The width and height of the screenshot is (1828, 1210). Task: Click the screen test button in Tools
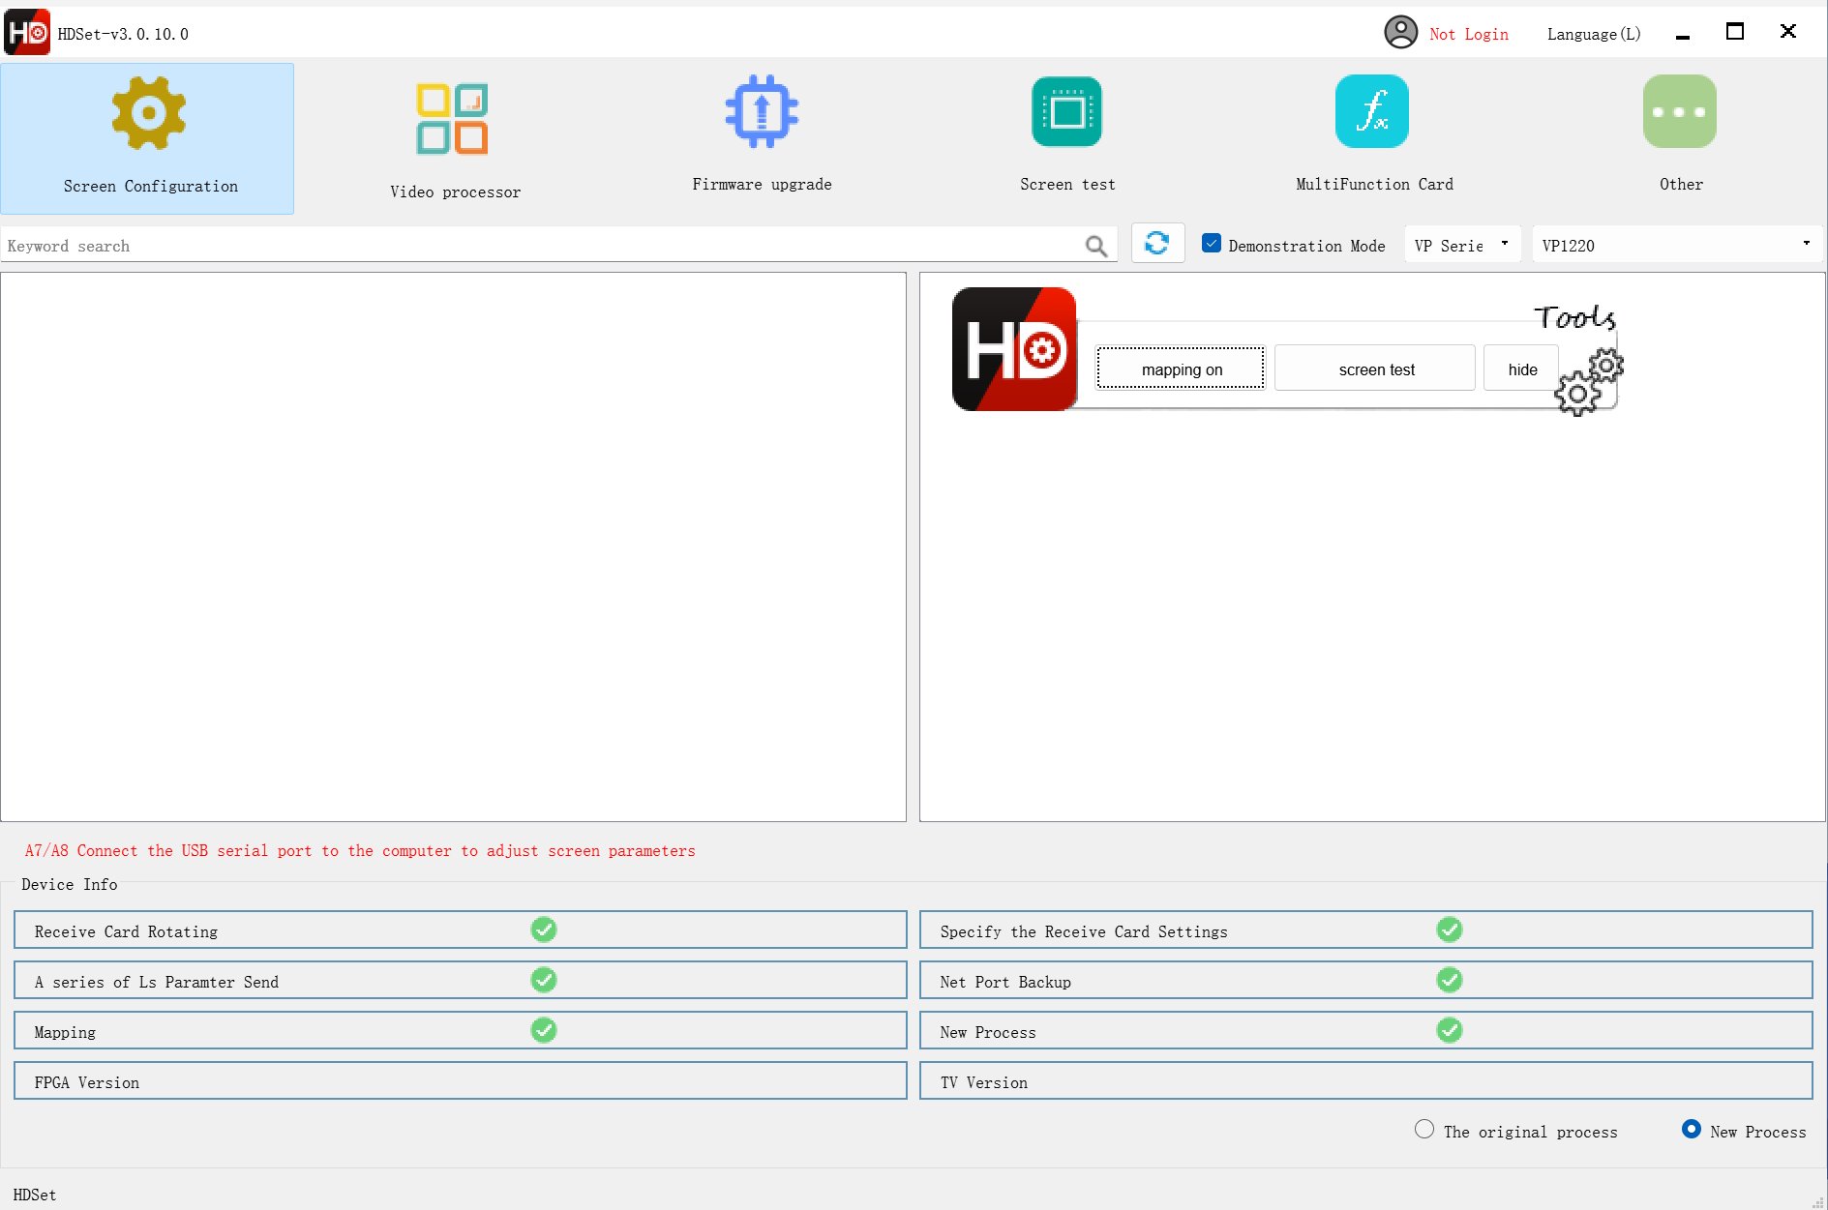point(1375,369)
